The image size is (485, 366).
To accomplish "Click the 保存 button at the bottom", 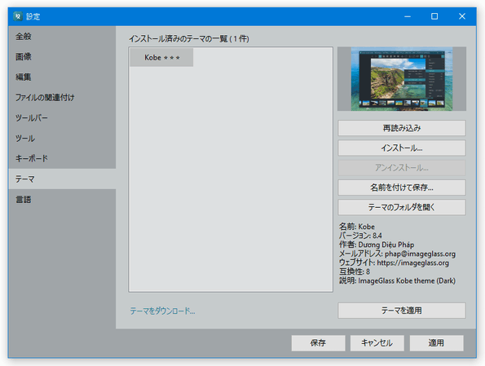I will (x=318, y=343).
